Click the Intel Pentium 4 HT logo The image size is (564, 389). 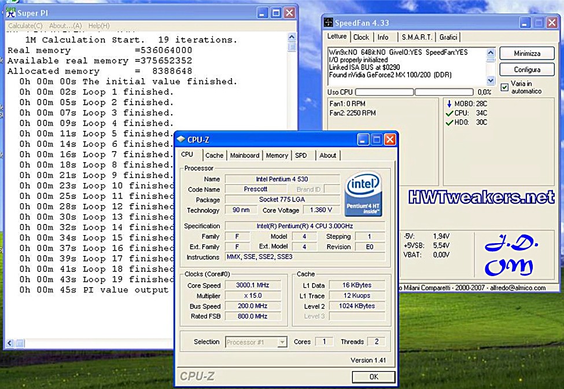coord(363,195)
